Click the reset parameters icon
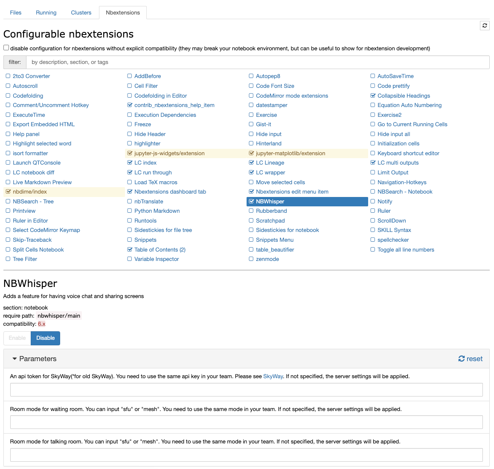Screen dimensions: 494x469 tap(461, 359)
